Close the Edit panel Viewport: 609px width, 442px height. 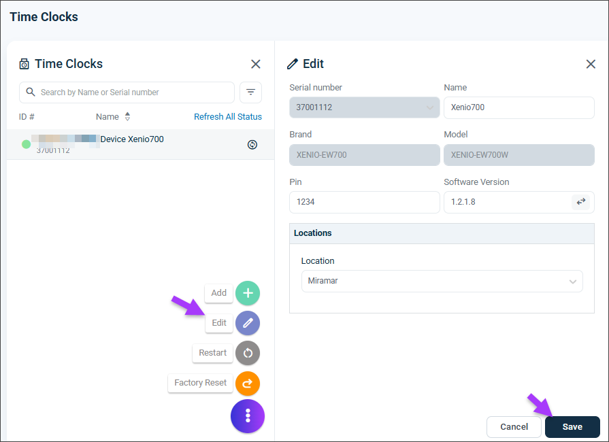591,64
